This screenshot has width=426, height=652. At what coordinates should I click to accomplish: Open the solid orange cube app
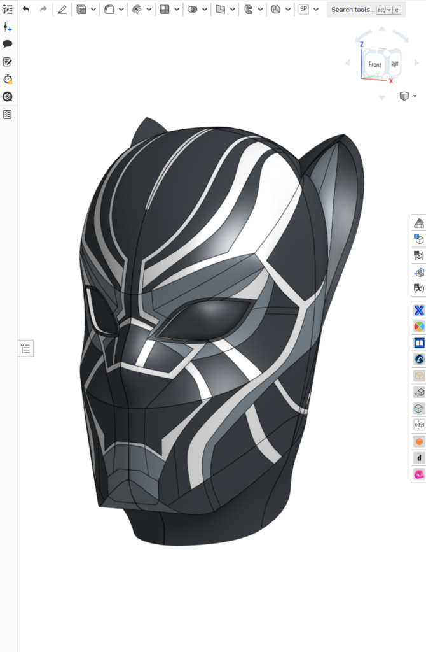tap(419, 441)
